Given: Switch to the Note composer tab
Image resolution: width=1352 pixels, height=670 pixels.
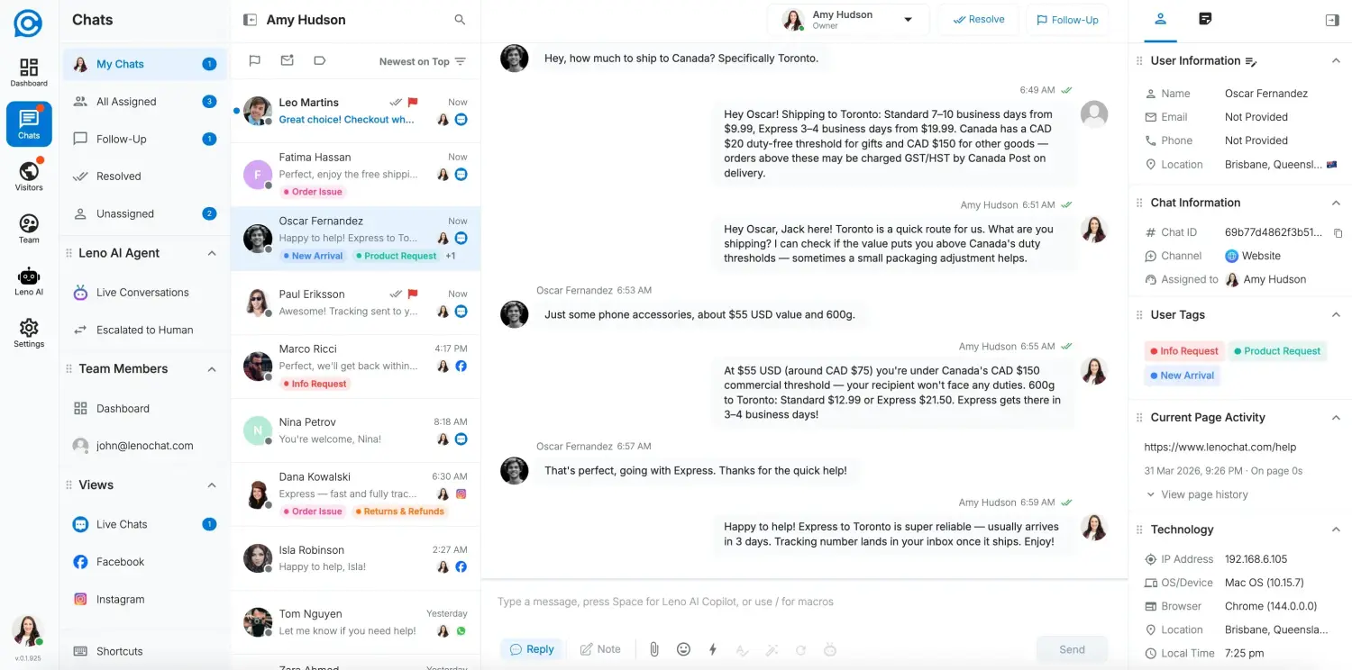Looking at the screenshot, I should [600, 648].
